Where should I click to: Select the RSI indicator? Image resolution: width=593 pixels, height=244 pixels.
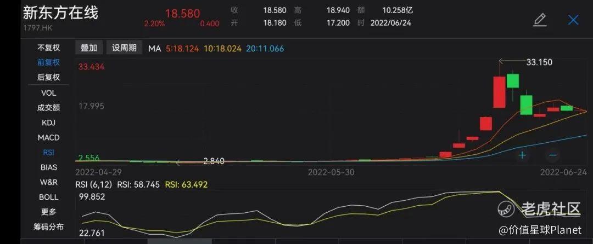[48, 153]
